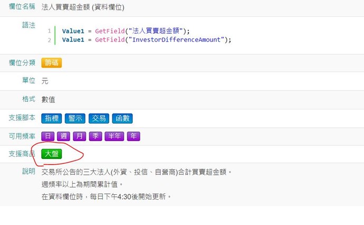Select the 日 frequency tag
This screenshot has height=225, width=364.
(48, 136)
